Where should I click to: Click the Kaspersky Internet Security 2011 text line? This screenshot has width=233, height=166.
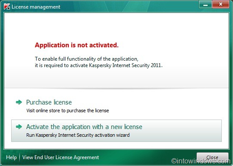click(99, 65)
